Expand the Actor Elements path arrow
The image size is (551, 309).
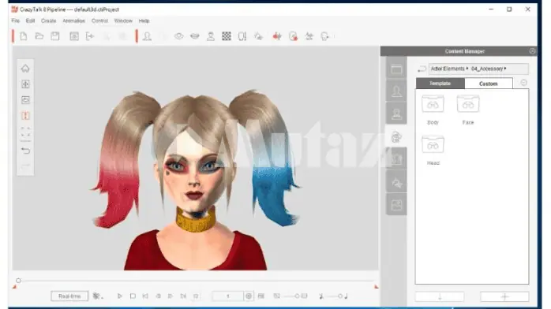point(467,69)
